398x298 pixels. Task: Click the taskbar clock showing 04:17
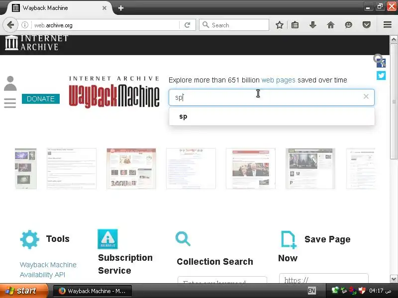coord(380,291)
